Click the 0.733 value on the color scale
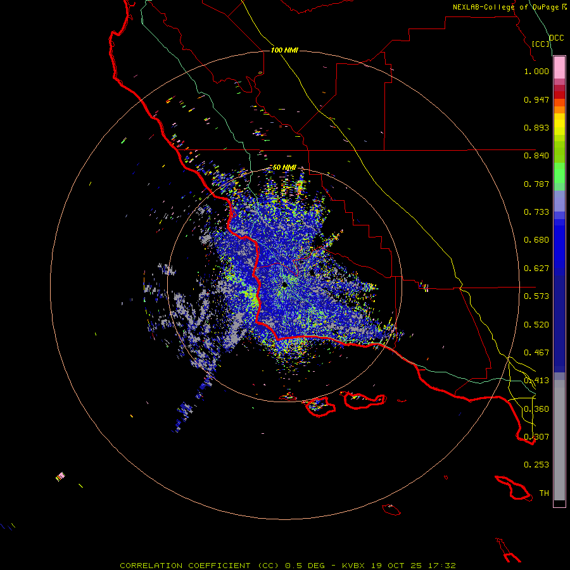 point(536,212)
